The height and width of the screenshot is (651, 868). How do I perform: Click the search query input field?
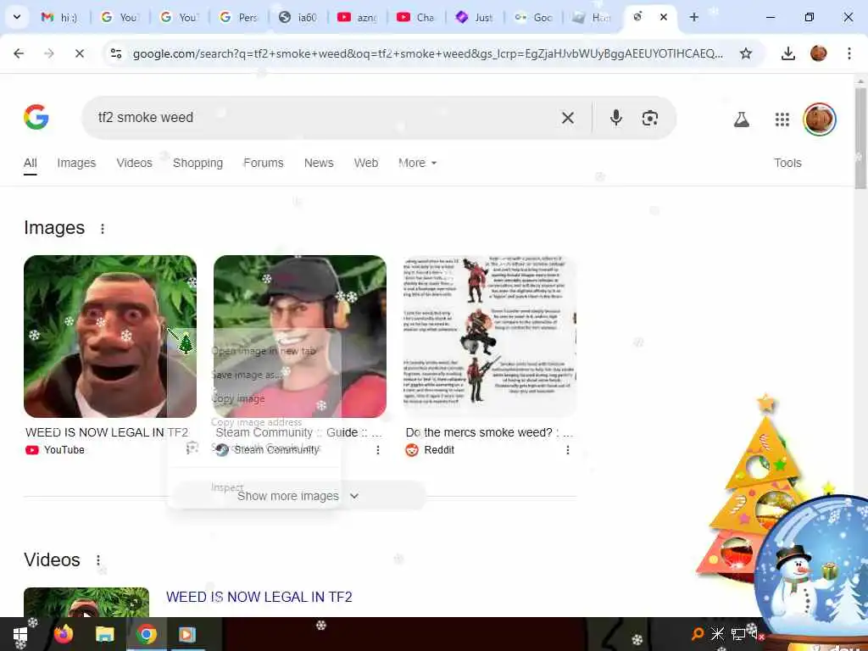pyautogui.click(x=326, y=117)
